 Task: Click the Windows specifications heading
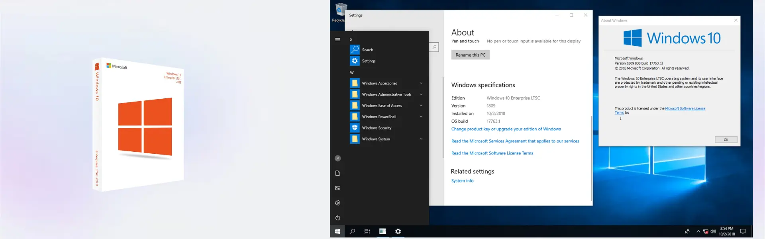(483, 85)
